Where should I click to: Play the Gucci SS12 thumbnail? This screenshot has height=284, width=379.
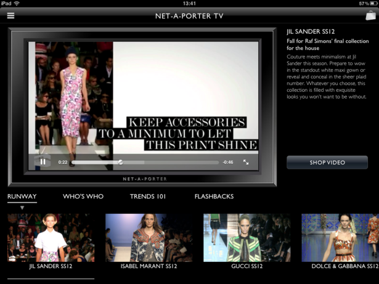[x=247, y=238]
